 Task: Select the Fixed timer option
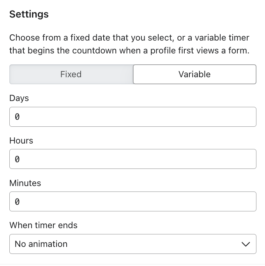tap(71, 74)
